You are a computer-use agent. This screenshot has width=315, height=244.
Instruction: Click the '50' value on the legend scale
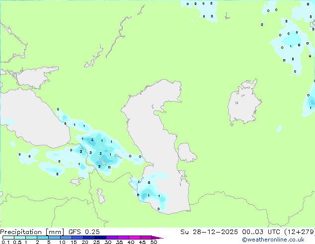pos(154,243)
